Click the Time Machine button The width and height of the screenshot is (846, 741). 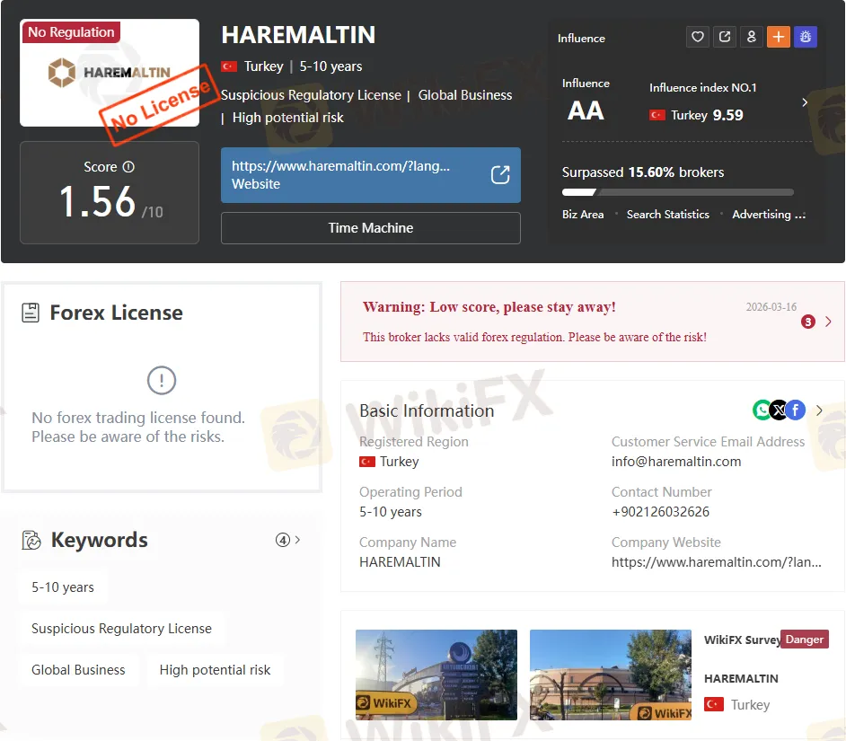point(371,228)
